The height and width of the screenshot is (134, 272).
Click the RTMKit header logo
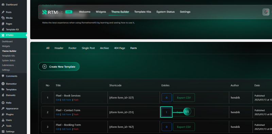[x=53, y=12]
